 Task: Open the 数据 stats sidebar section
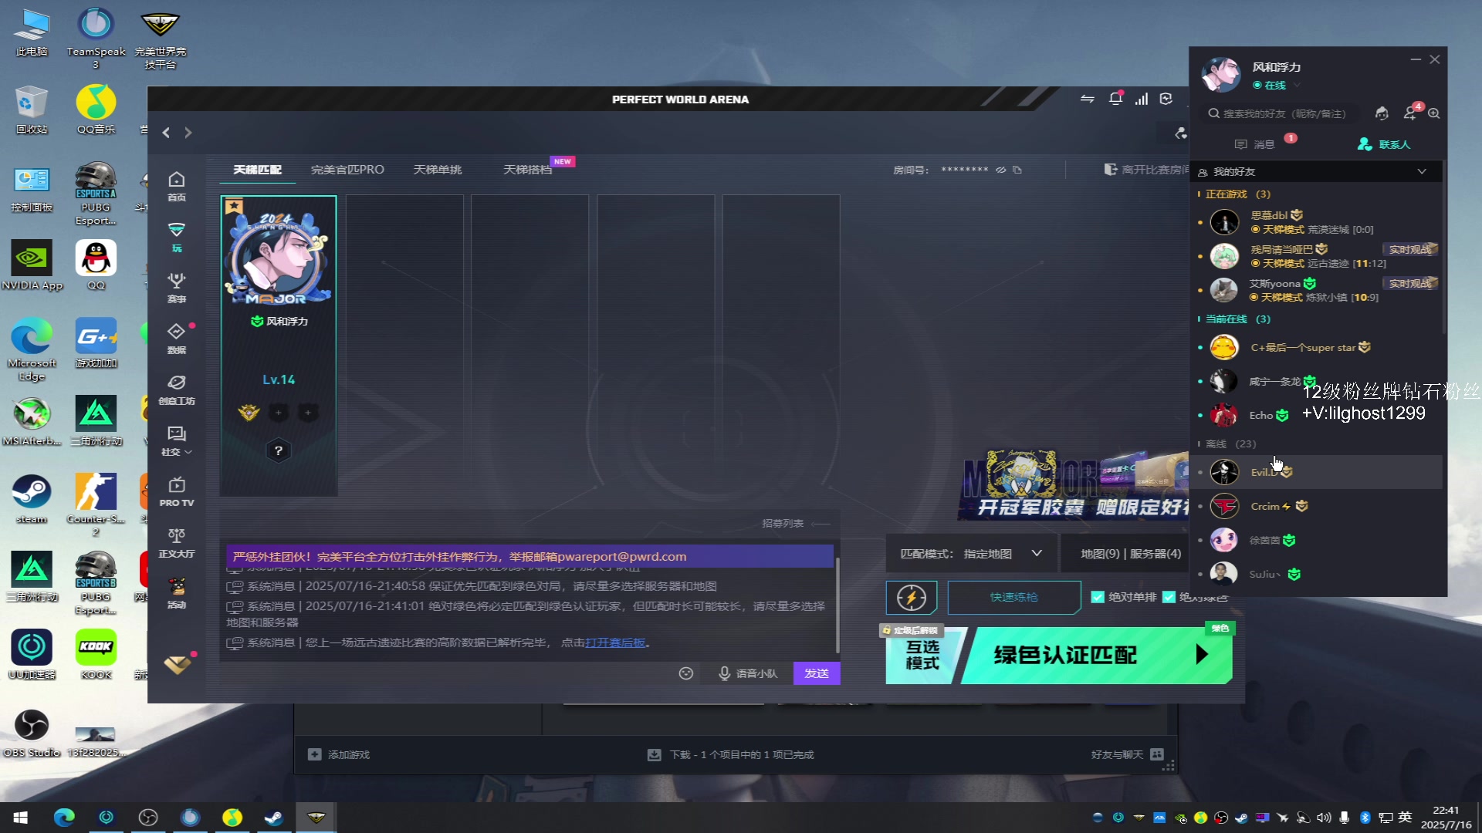pyautogui.click(x=177, y=339)
